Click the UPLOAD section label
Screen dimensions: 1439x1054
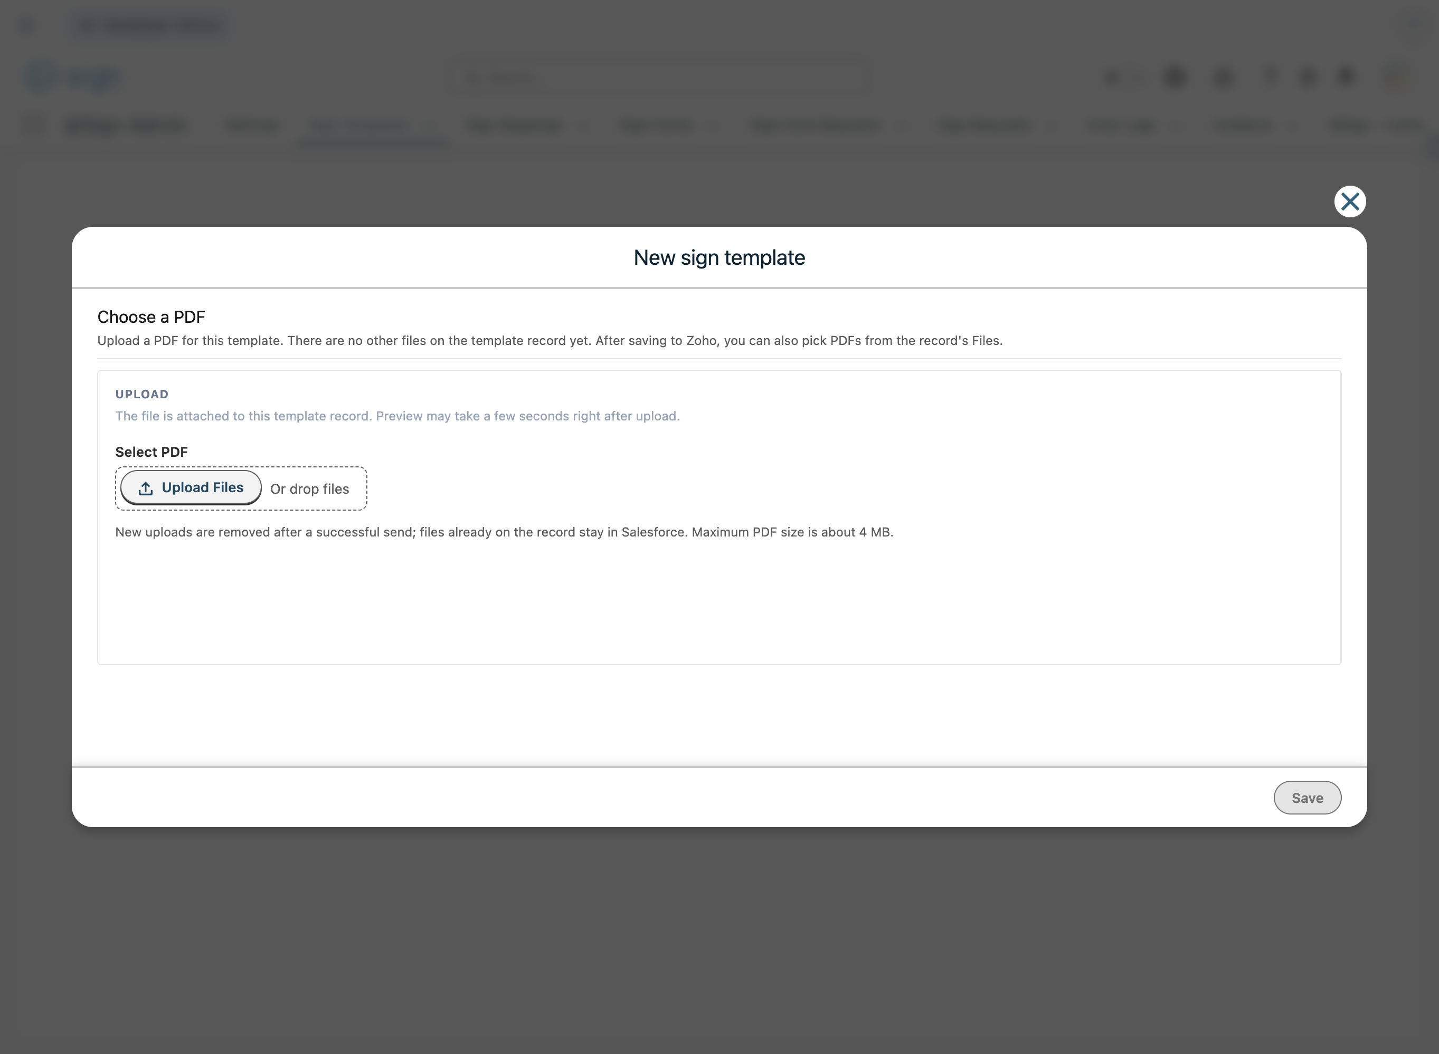tap(141, 394)
